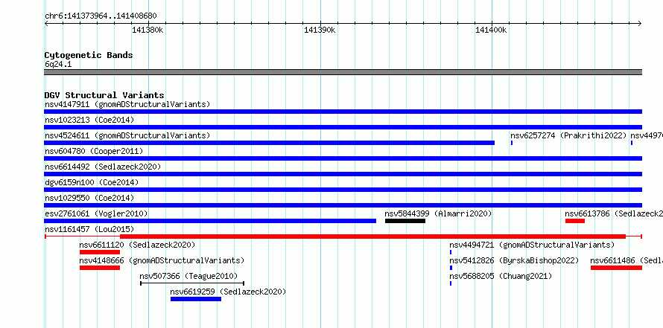Click the 141380k ruler label
This screenshot has height=328, width=663.
coord(148,30)
